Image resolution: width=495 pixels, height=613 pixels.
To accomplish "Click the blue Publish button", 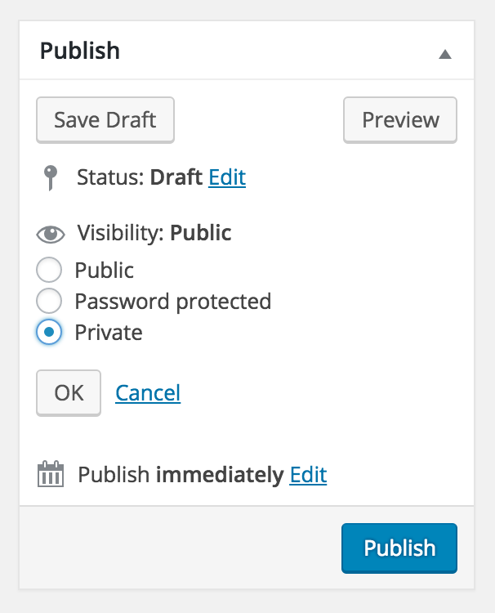I will [399, 548].
